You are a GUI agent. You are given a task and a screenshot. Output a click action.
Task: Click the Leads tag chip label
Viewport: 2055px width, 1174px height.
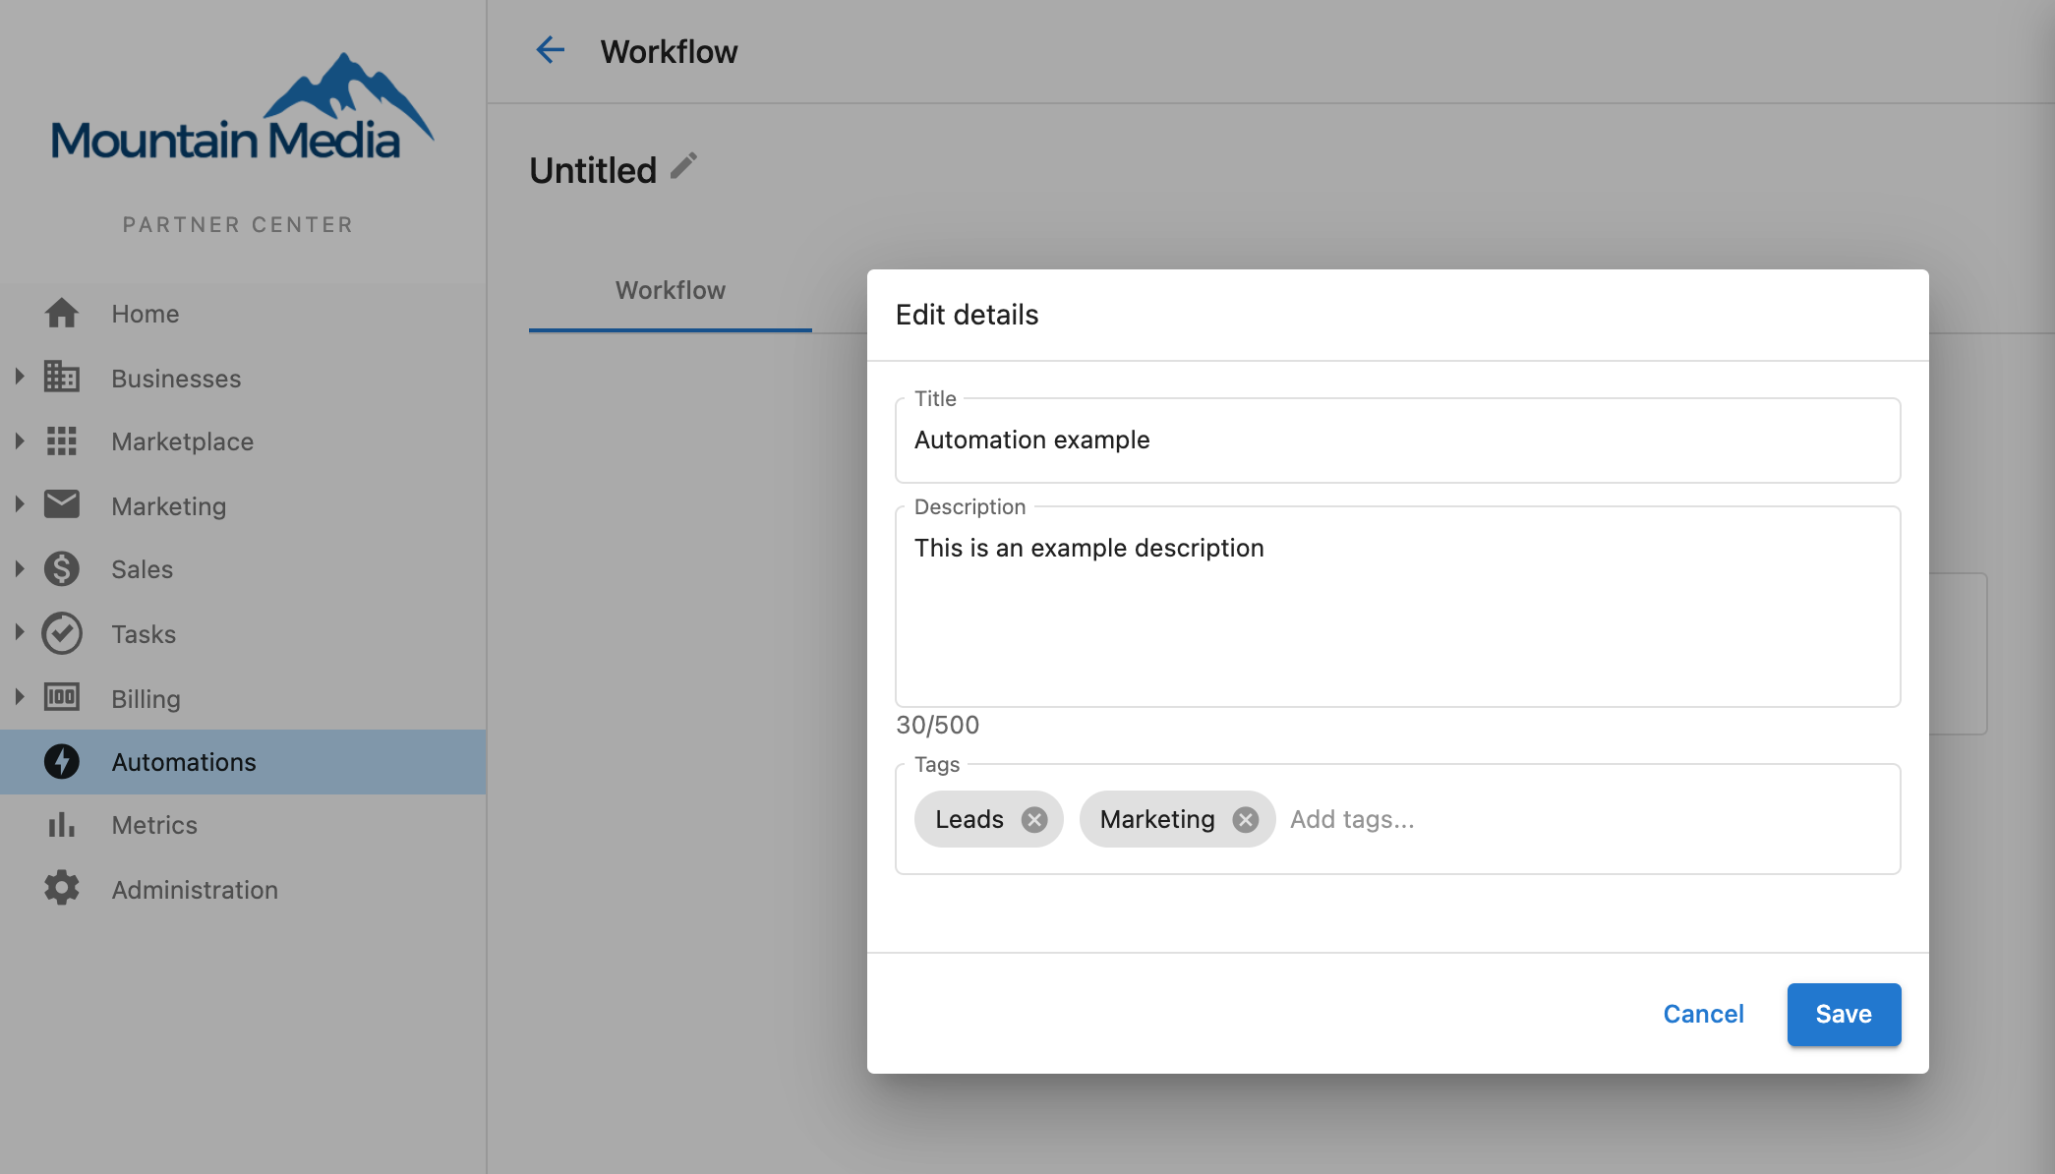969,819
